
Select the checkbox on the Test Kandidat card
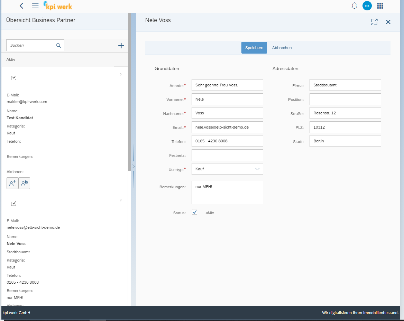(13, 78)
